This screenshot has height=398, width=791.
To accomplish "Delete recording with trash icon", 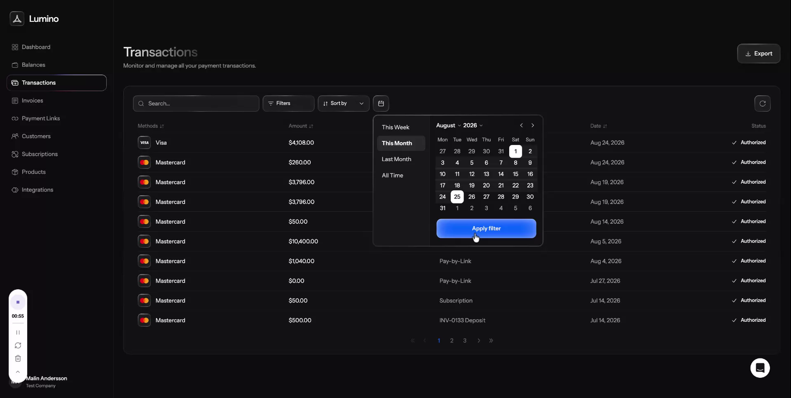I will point(18,359).
